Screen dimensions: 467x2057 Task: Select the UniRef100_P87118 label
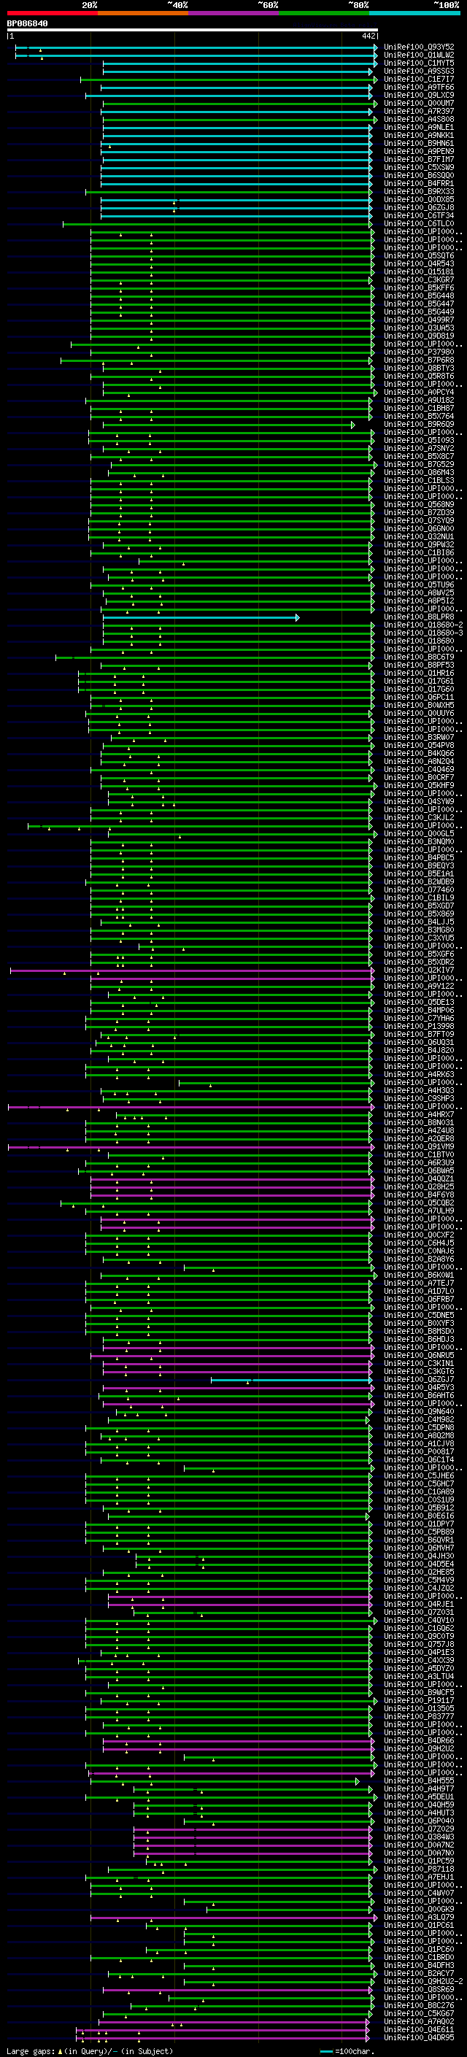tap(419, 1869)
